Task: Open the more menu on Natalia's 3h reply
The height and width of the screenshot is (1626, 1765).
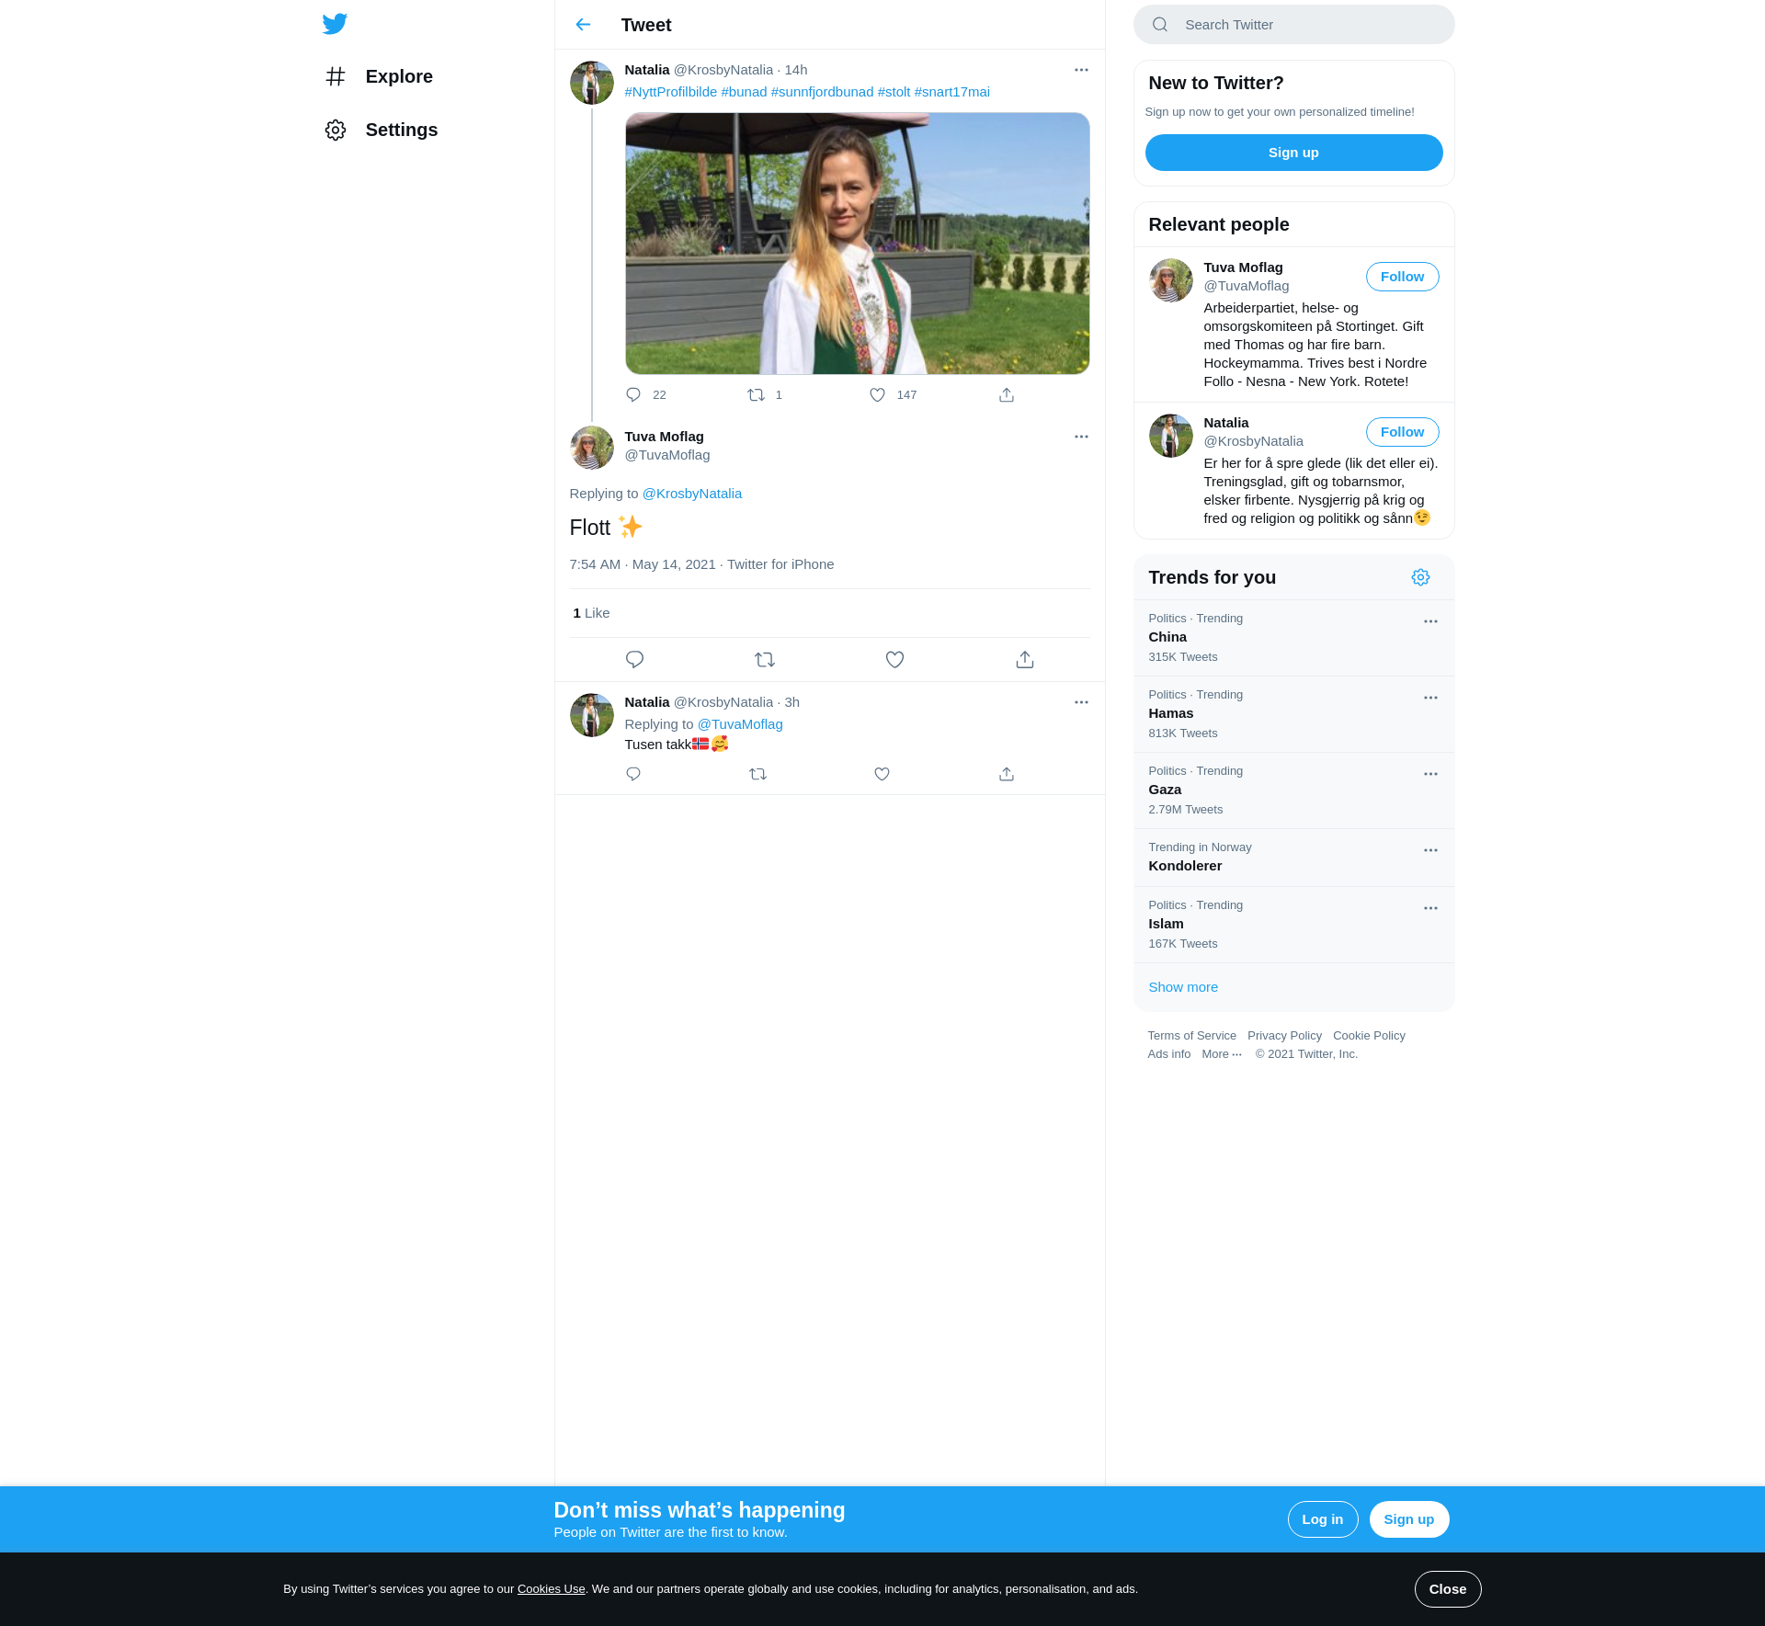Action: (1081, 702)
